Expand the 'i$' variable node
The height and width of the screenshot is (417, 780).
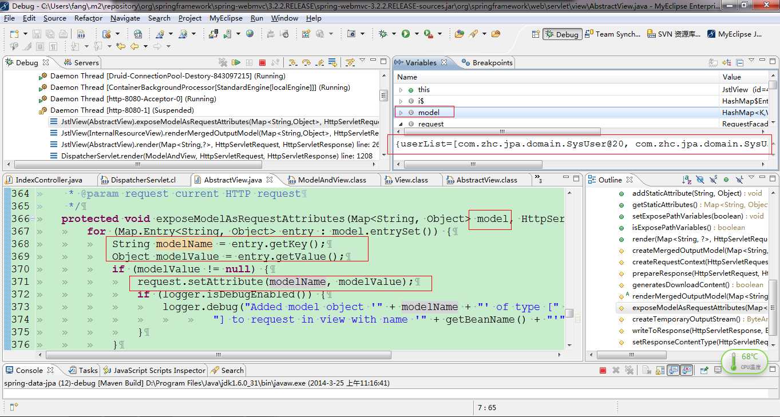click(401, 101)
